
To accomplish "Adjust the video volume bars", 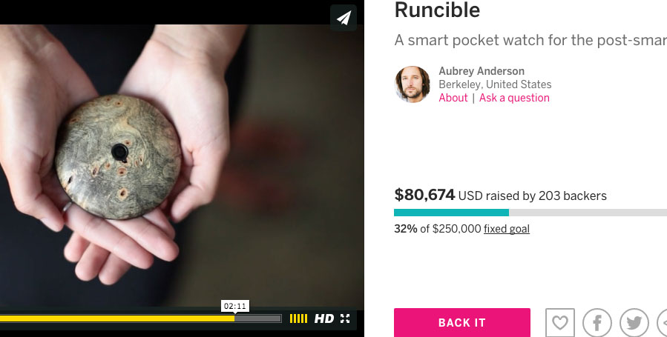I will (x=298, y=318).
